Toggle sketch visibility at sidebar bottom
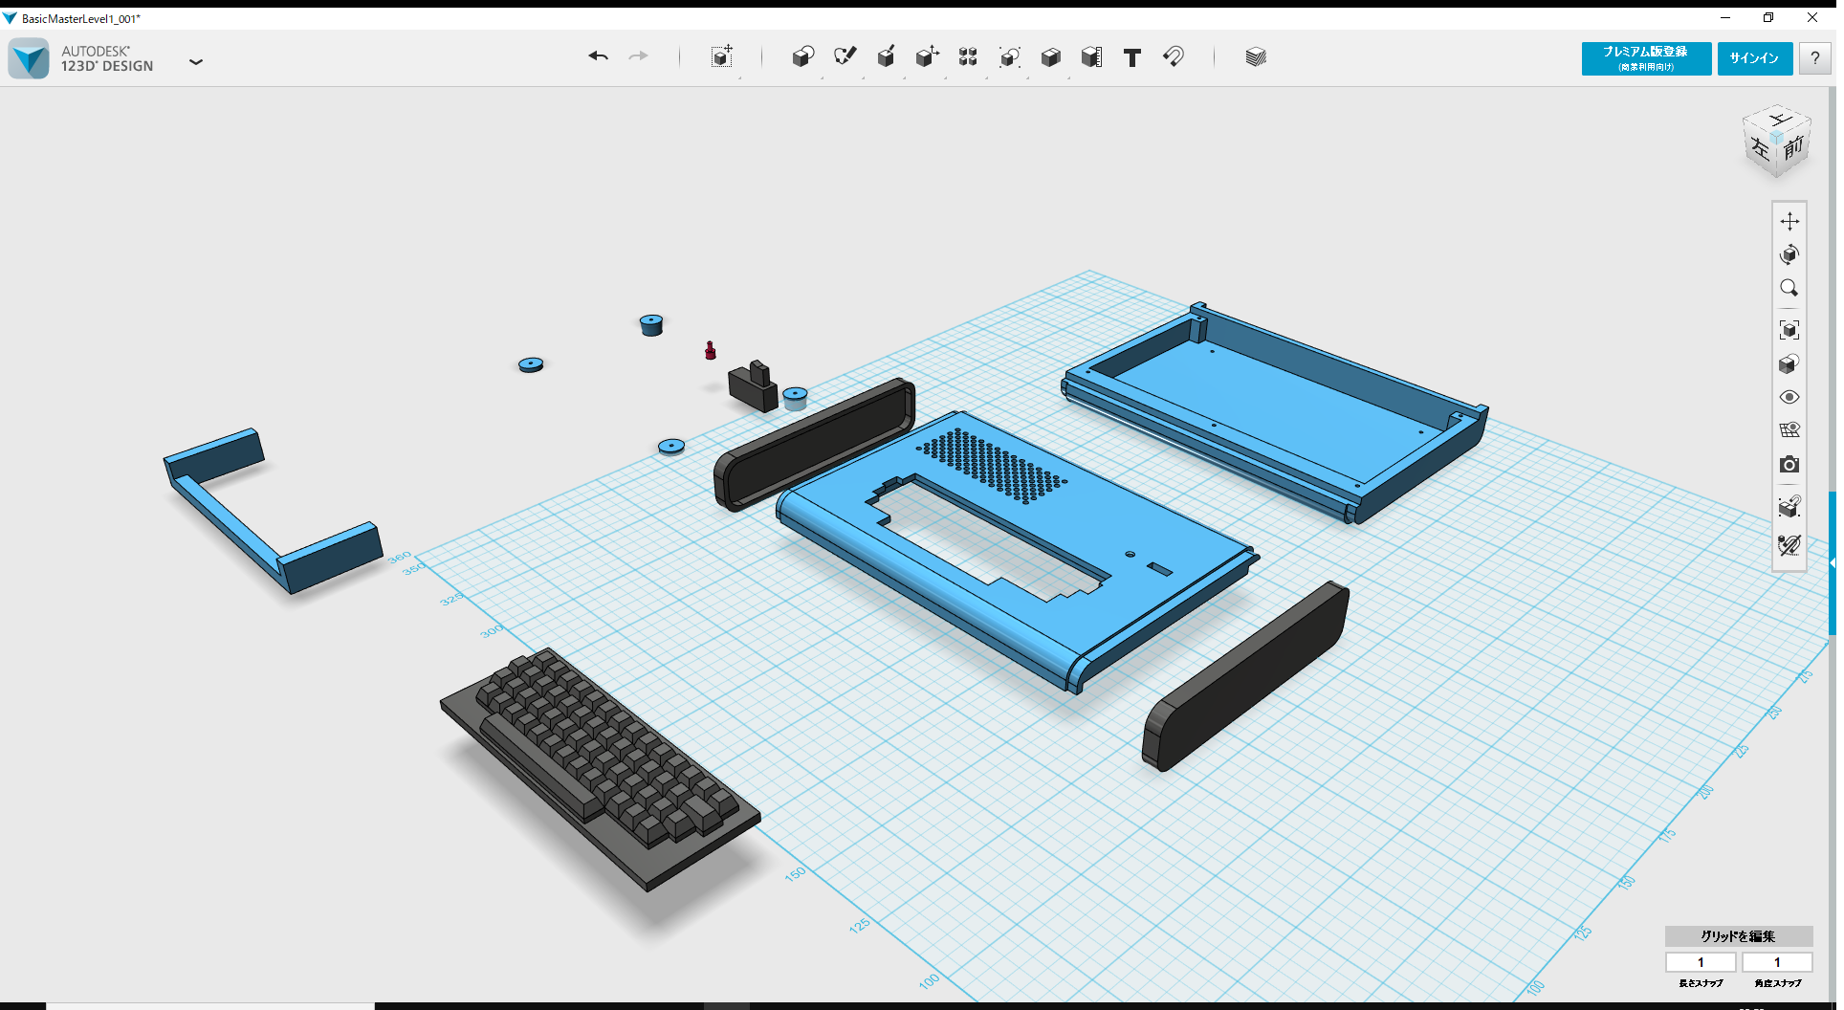1844x1010 pixels. point(1788,544)
